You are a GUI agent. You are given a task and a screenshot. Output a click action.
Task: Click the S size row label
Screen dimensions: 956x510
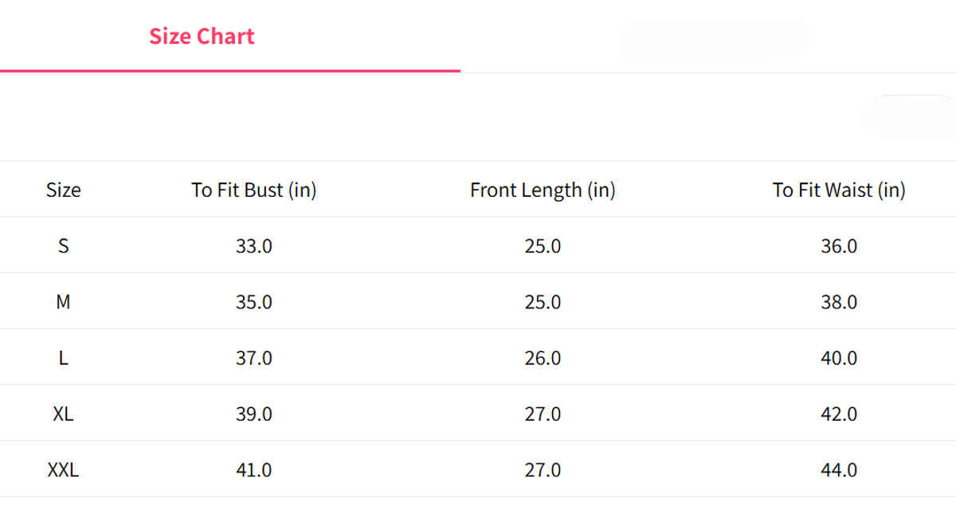click(63, 246)
